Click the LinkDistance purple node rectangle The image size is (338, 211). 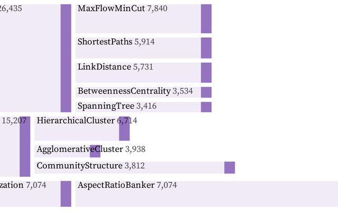pyautogui.click(x=206, y=73)
